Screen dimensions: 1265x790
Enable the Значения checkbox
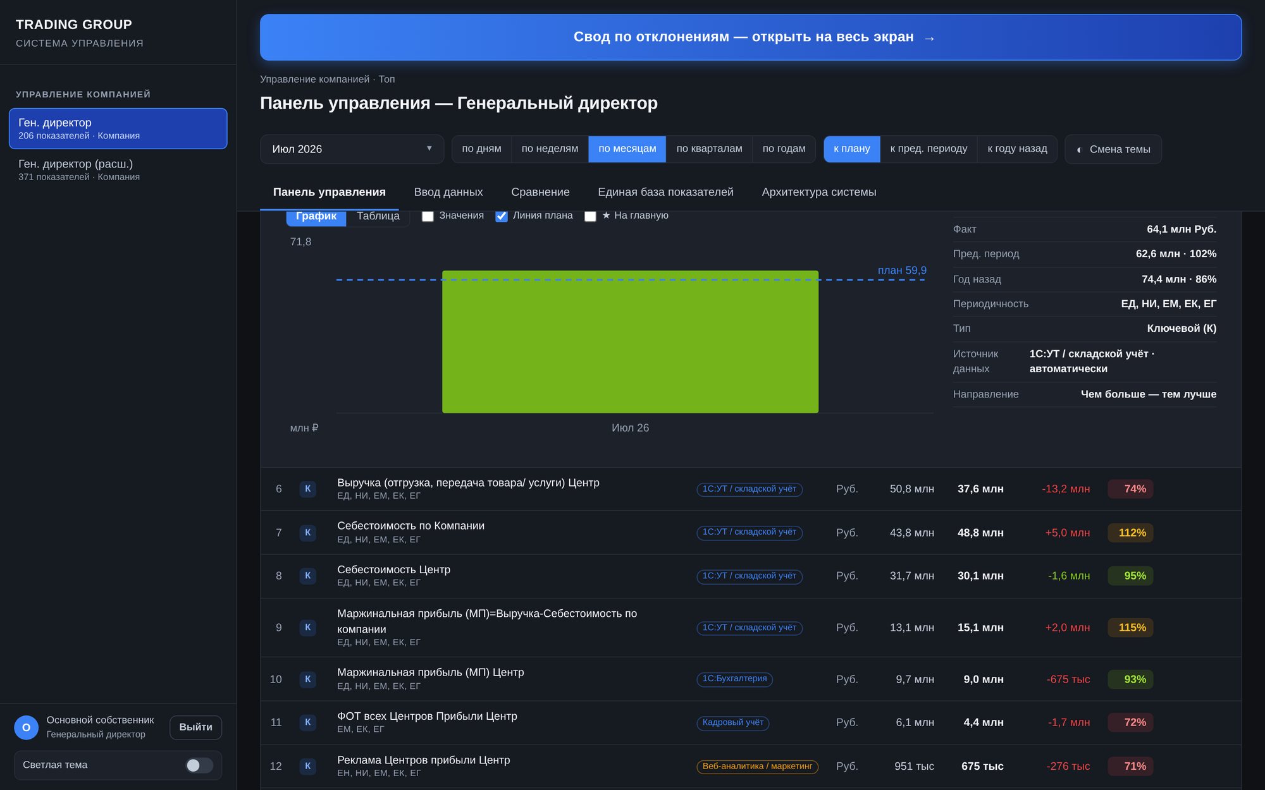(428, 216)
